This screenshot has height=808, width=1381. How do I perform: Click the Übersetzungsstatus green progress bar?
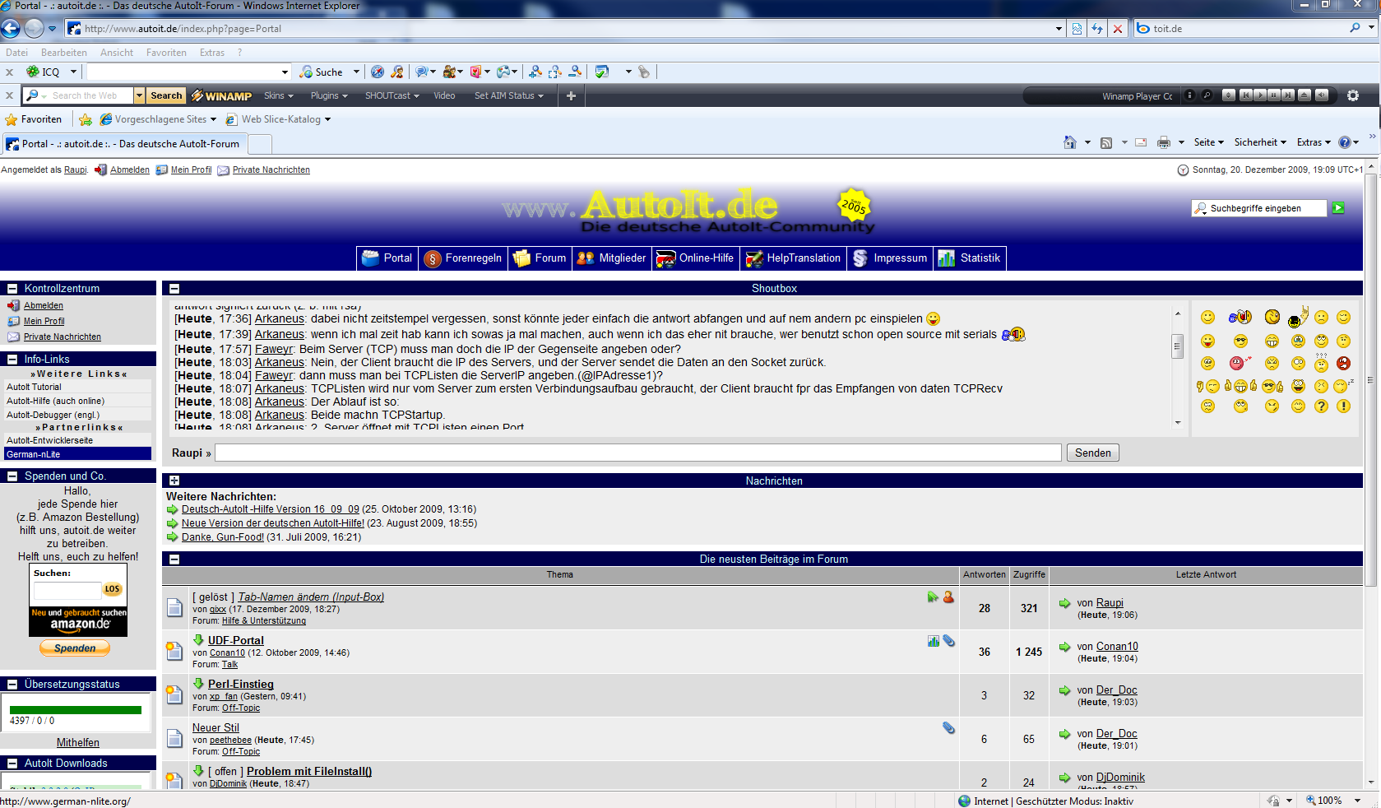[x=76, y=709]
